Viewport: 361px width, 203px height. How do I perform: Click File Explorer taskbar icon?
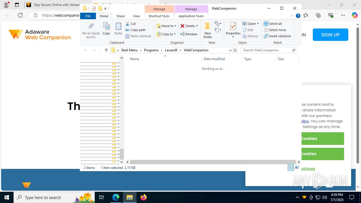(x=130, y=197)
